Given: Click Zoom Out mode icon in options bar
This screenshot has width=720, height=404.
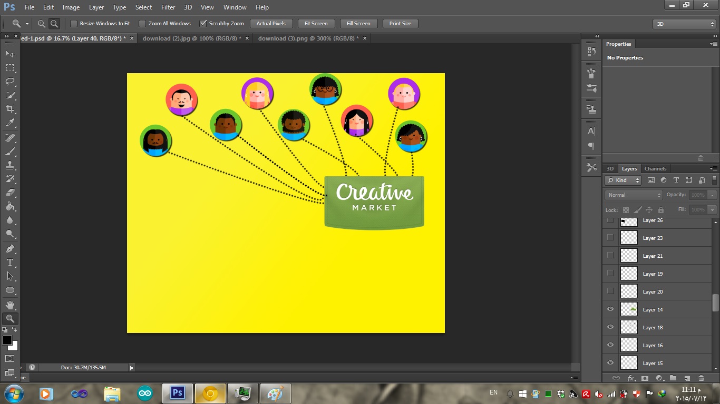Looking at the screenshot, I should 54,24.
